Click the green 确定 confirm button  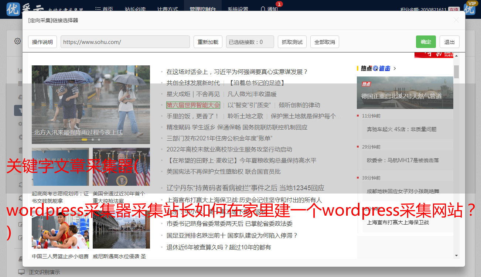tap(426, 42)
